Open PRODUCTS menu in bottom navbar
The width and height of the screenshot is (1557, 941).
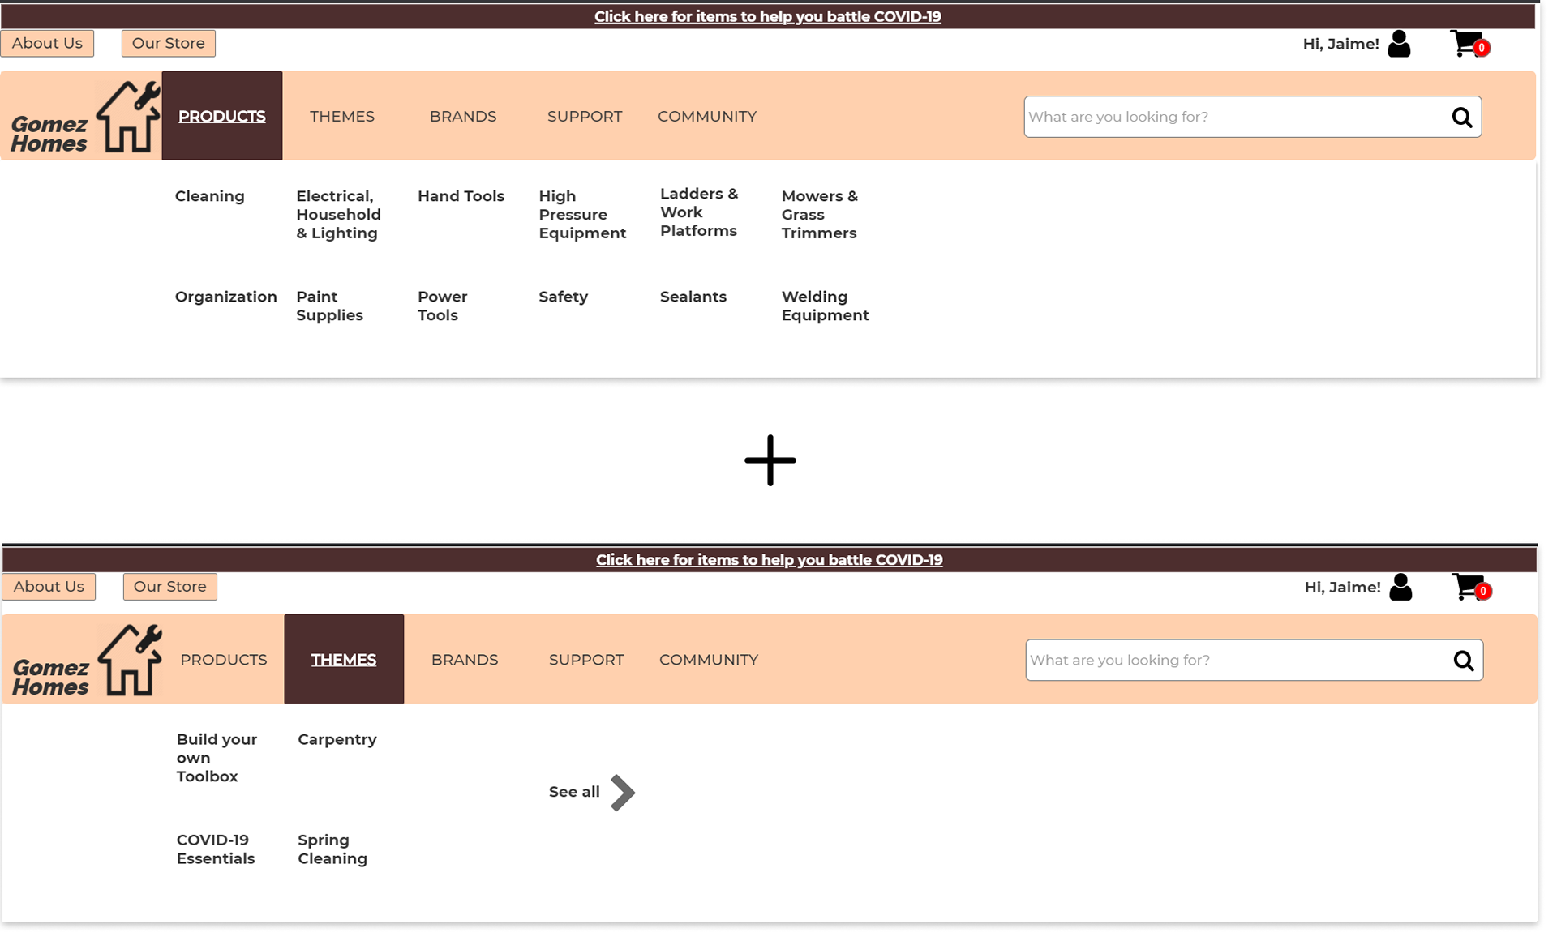(x=224, y=659)
